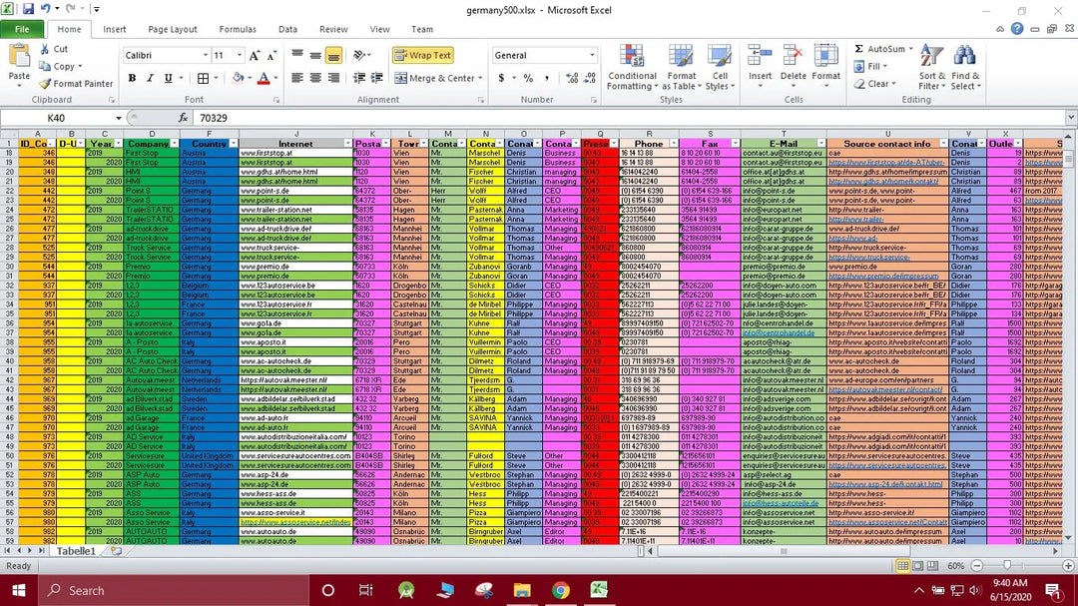Click the Sort & Filter icon
This screenshot has width=1078, height=606.
[930, 68]
